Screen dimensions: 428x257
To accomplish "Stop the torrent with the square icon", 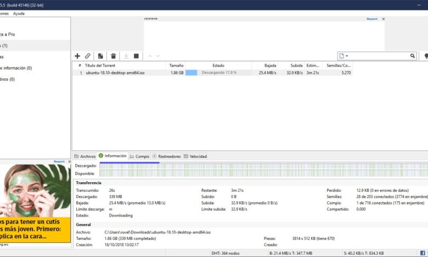I will click(136, 56).
